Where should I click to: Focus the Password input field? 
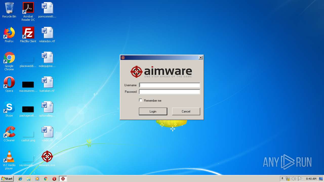point(170,92)
